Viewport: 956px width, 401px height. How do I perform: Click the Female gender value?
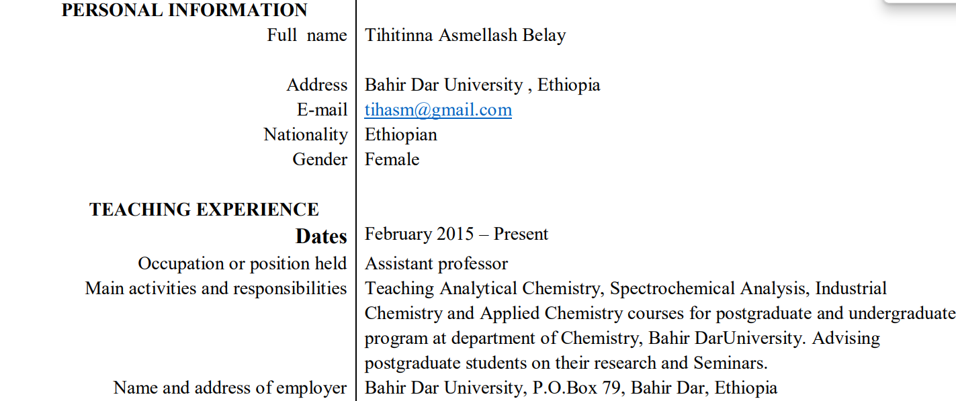(x=392, y=160)
